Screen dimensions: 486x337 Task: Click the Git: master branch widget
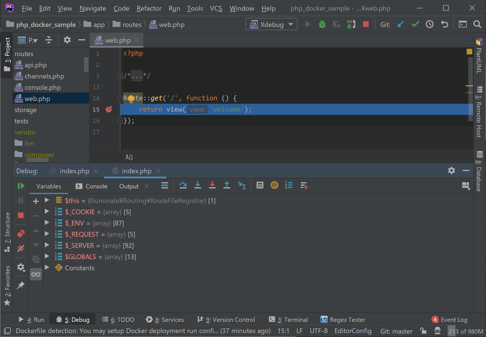396,331
